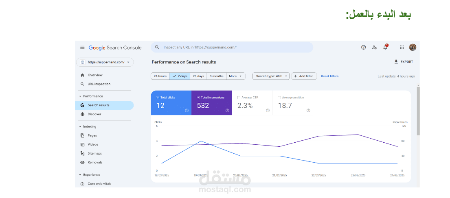Click help icon on Average position card
This screenshot has height=198, width=450.
coord(308,110)
